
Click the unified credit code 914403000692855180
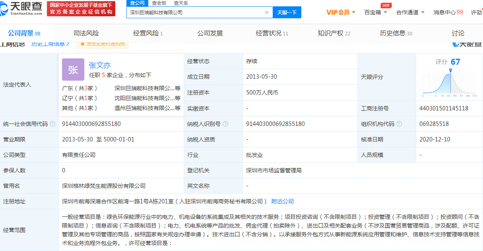click(x=91, y=124)
